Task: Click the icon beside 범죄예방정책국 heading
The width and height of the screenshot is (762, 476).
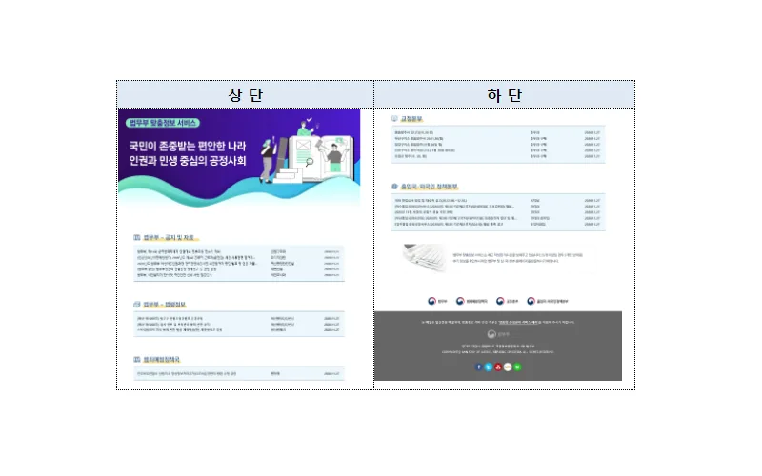Action: pyautogui.click(x=137, y=360)
